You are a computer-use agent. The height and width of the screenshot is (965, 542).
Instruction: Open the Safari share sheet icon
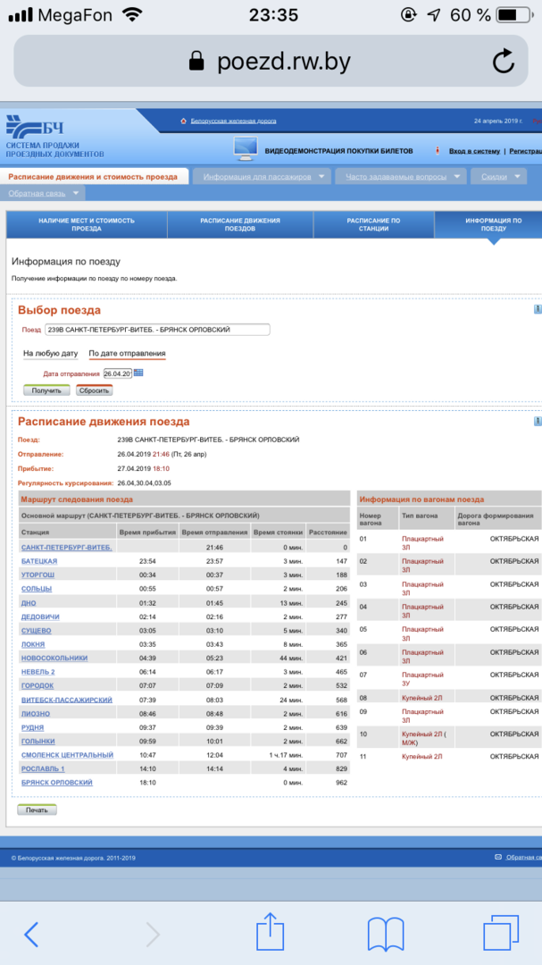(270, 934)
